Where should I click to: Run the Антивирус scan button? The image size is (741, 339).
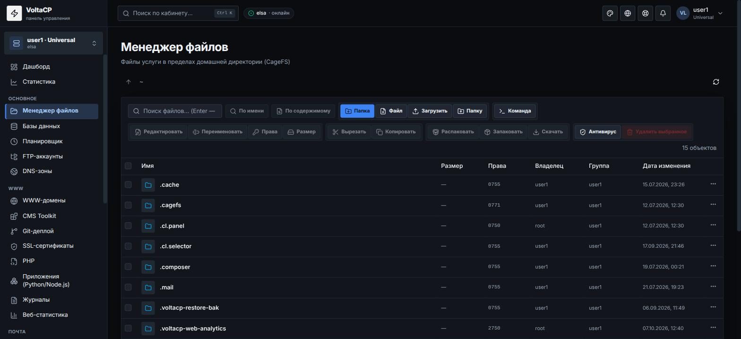pyautogui.click(x=598, y=132)
